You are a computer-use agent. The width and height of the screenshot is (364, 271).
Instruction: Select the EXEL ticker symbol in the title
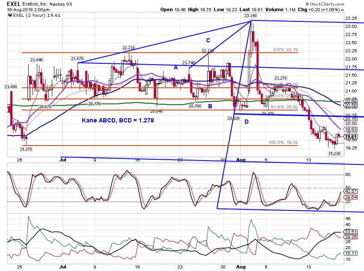14,4
